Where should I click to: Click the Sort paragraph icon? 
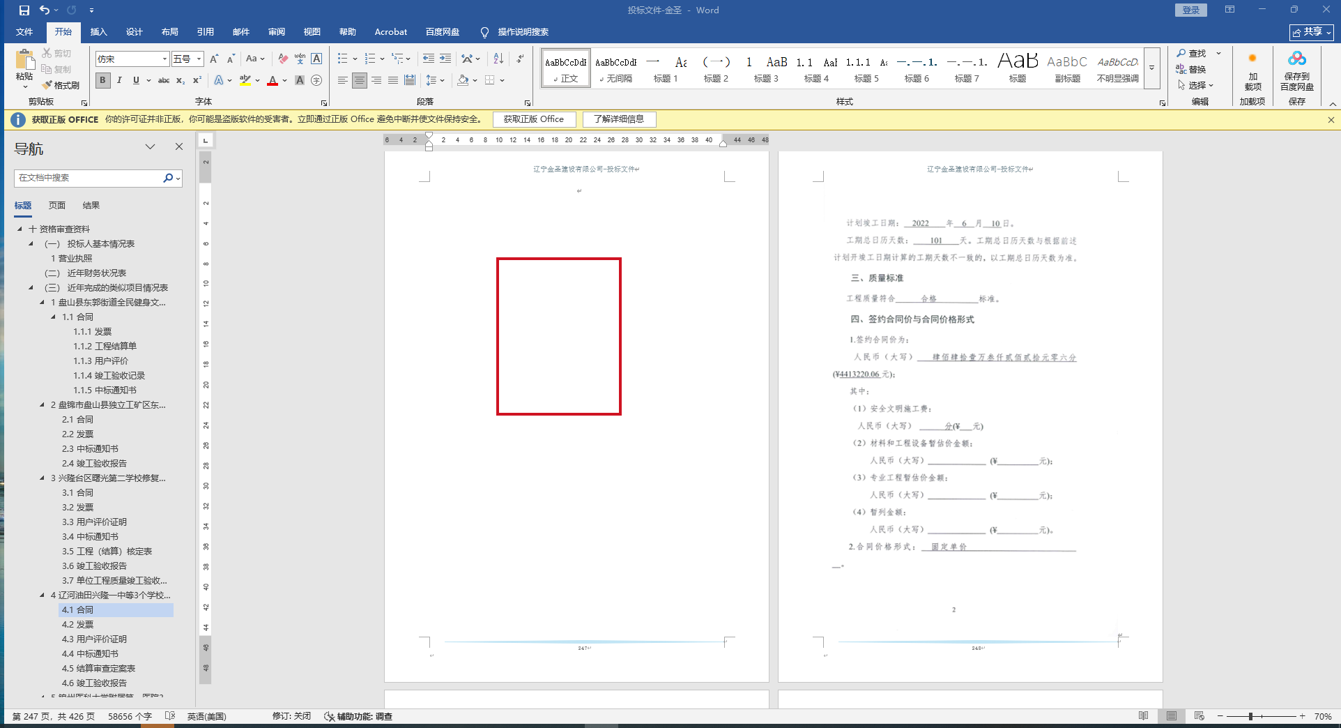tap(498, 59)
